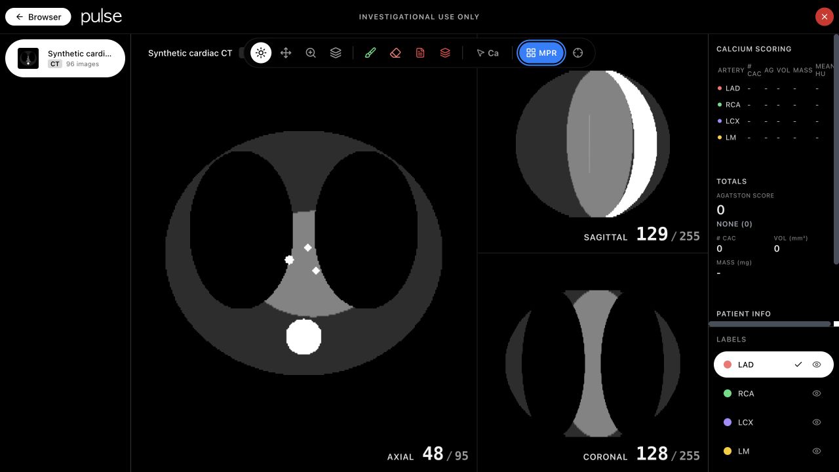This screenshot has width=839, height=472.
Task: Click the red layers icon
Action: (445, 53)
